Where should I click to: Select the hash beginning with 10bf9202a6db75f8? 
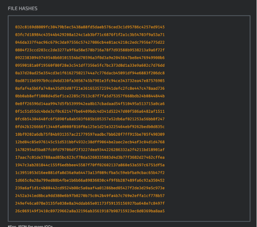point(90,134)
